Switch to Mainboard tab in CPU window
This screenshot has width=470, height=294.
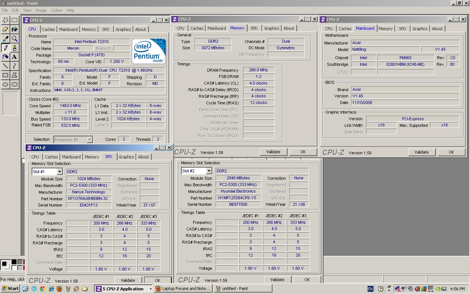click(x=68, y=29)
